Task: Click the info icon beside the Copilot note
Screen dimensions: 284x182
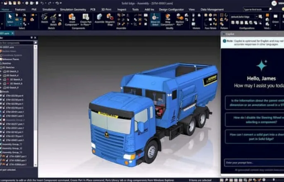Action: pyautogui.click(x=224, y=41)
